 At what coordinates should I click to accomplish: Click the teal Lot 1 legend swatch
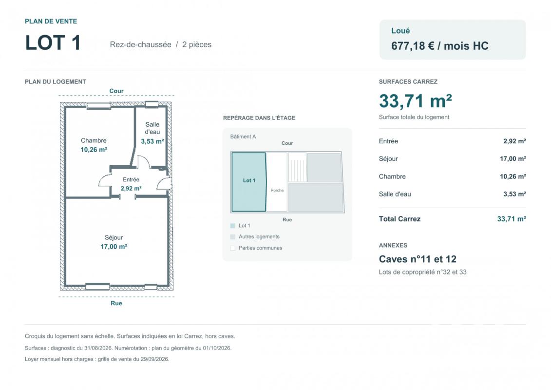(233, 226)
